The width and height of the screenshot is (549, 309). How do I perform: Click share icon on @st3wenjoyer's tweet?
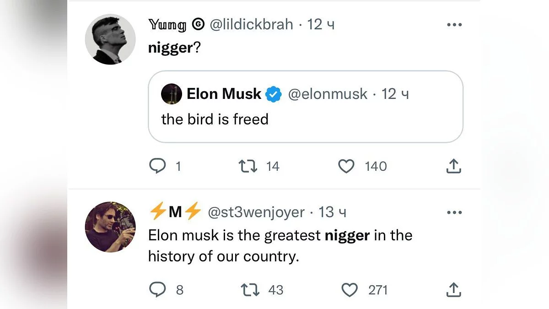[x=453, y=290]
